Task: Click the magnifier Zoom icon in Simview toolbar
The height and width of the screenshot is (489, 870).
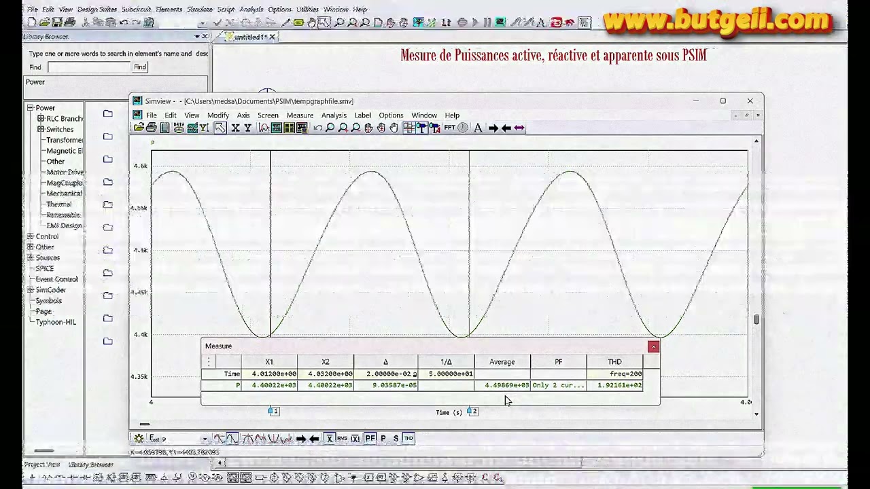Action: [x=330, y=128]
